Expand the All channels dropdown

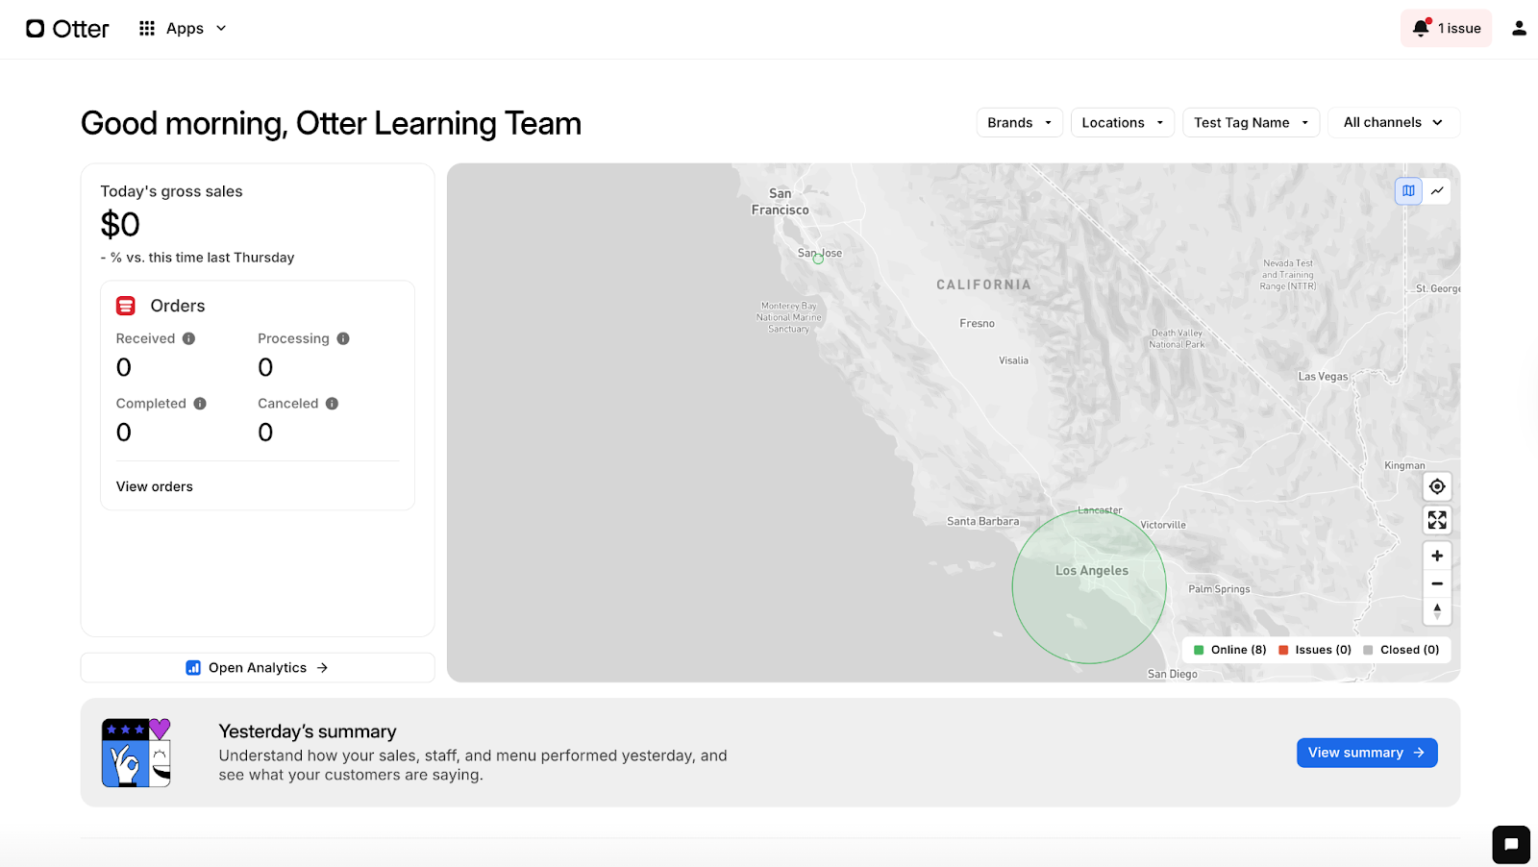(1394, 122)
